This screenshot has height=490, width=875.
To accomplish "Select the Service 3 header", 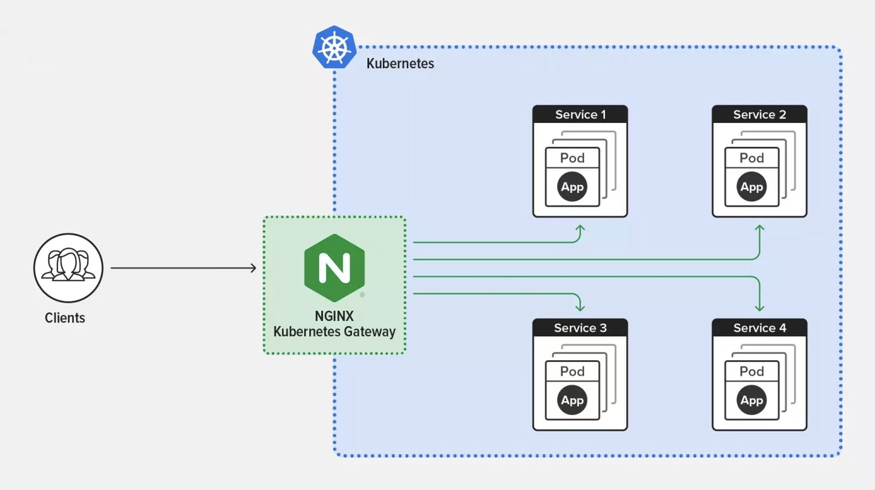I will 580,328.
